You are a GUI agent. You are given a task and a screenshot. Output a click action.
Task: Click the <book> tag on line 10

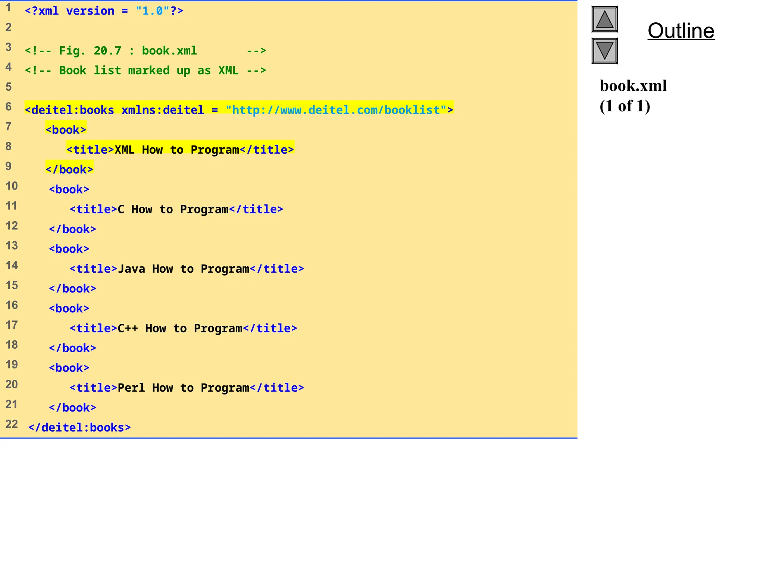[69, 189]
